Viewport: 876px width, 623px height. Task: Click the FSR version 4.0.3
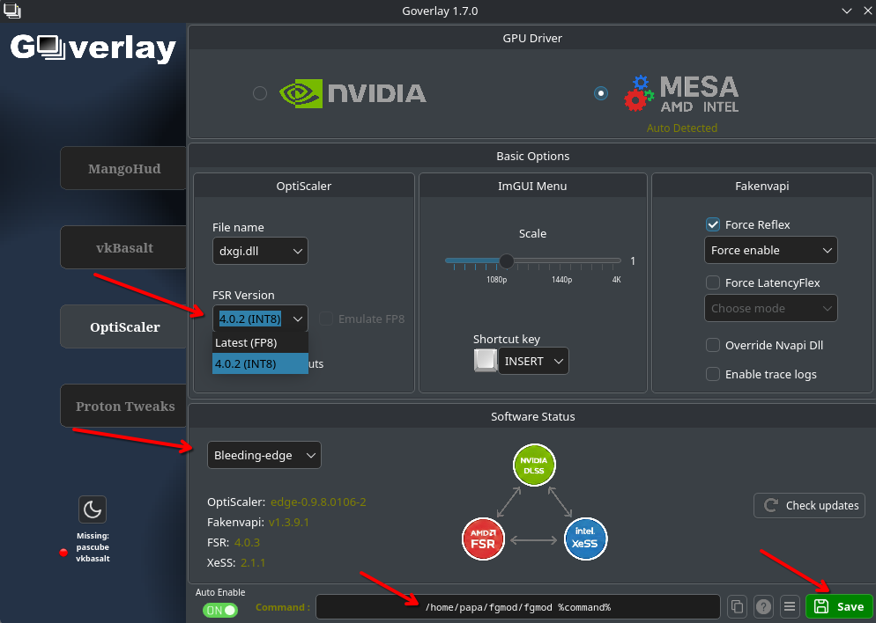click(x=247, y=543)
